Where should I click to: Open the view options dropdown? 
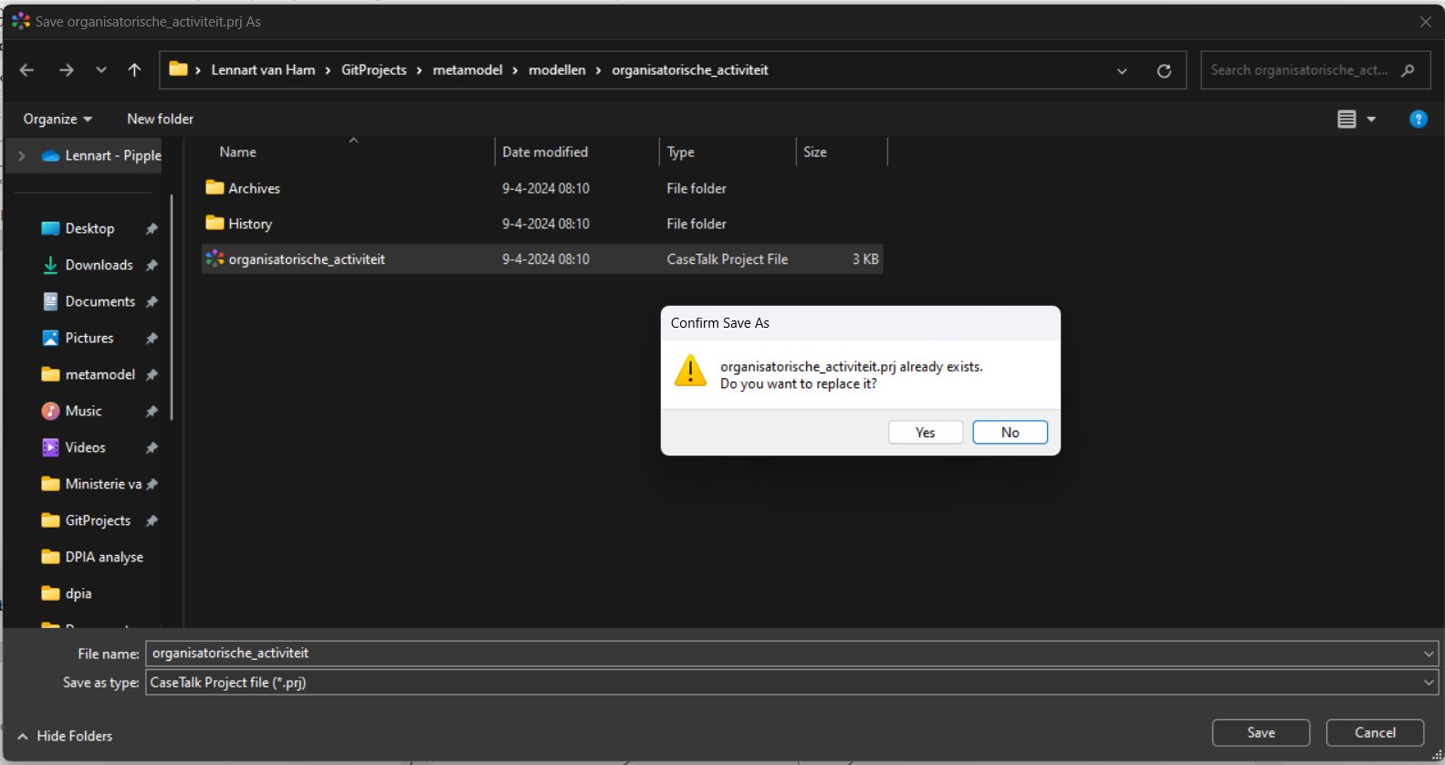coord(1371,120)
